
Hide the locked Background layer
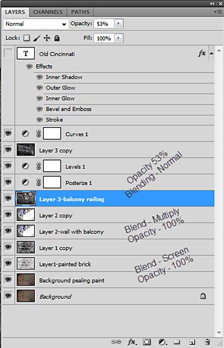click(8, 296)
